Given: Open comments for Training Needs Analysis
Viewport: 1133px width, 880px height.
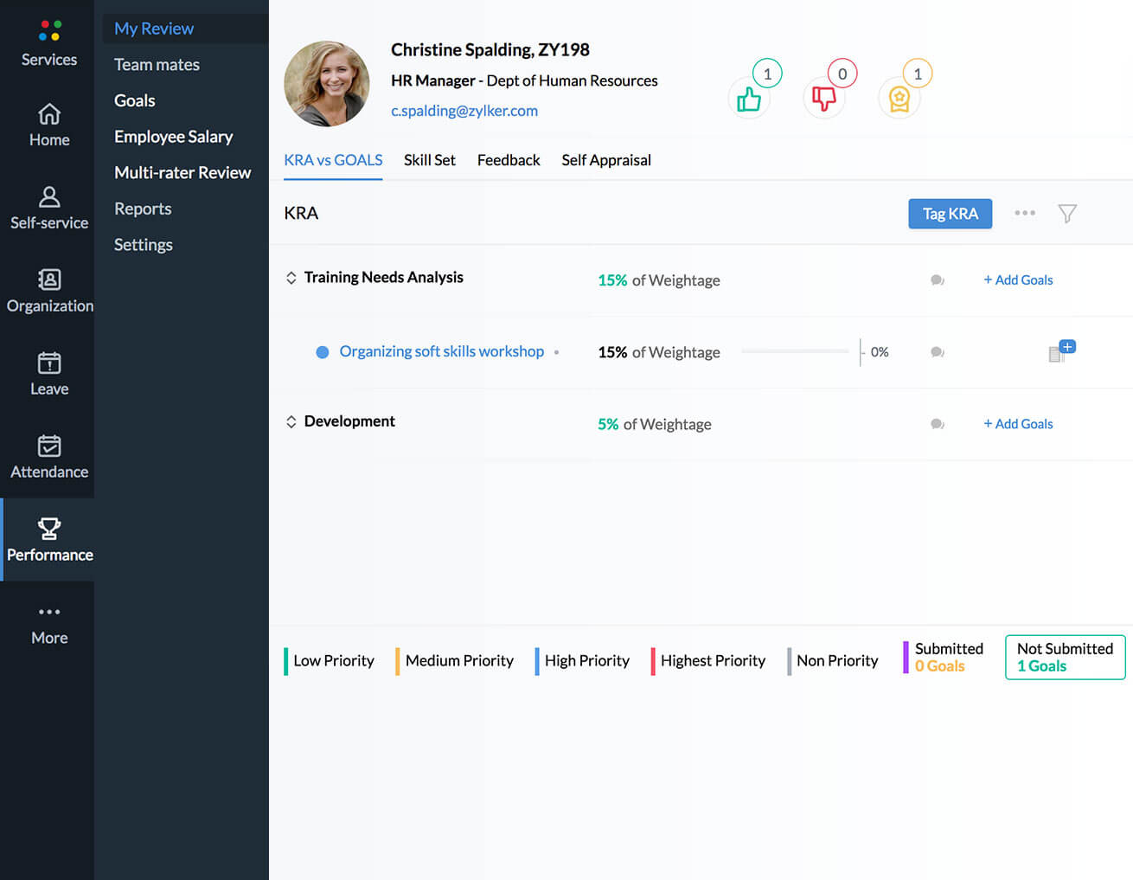Looking at the screenshot, I should (937, 280).
